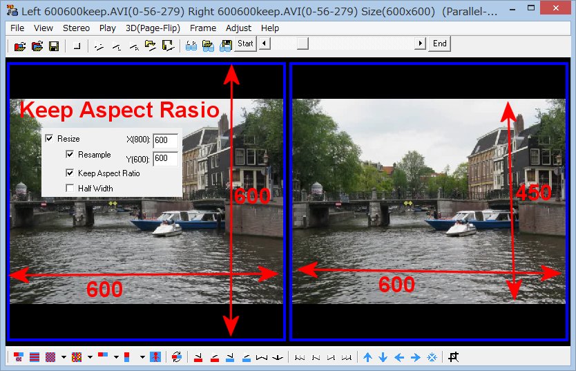The width and height of the screenshot is (576, 371).
Task: Click the Y(600) height input field
Action: 165,158
